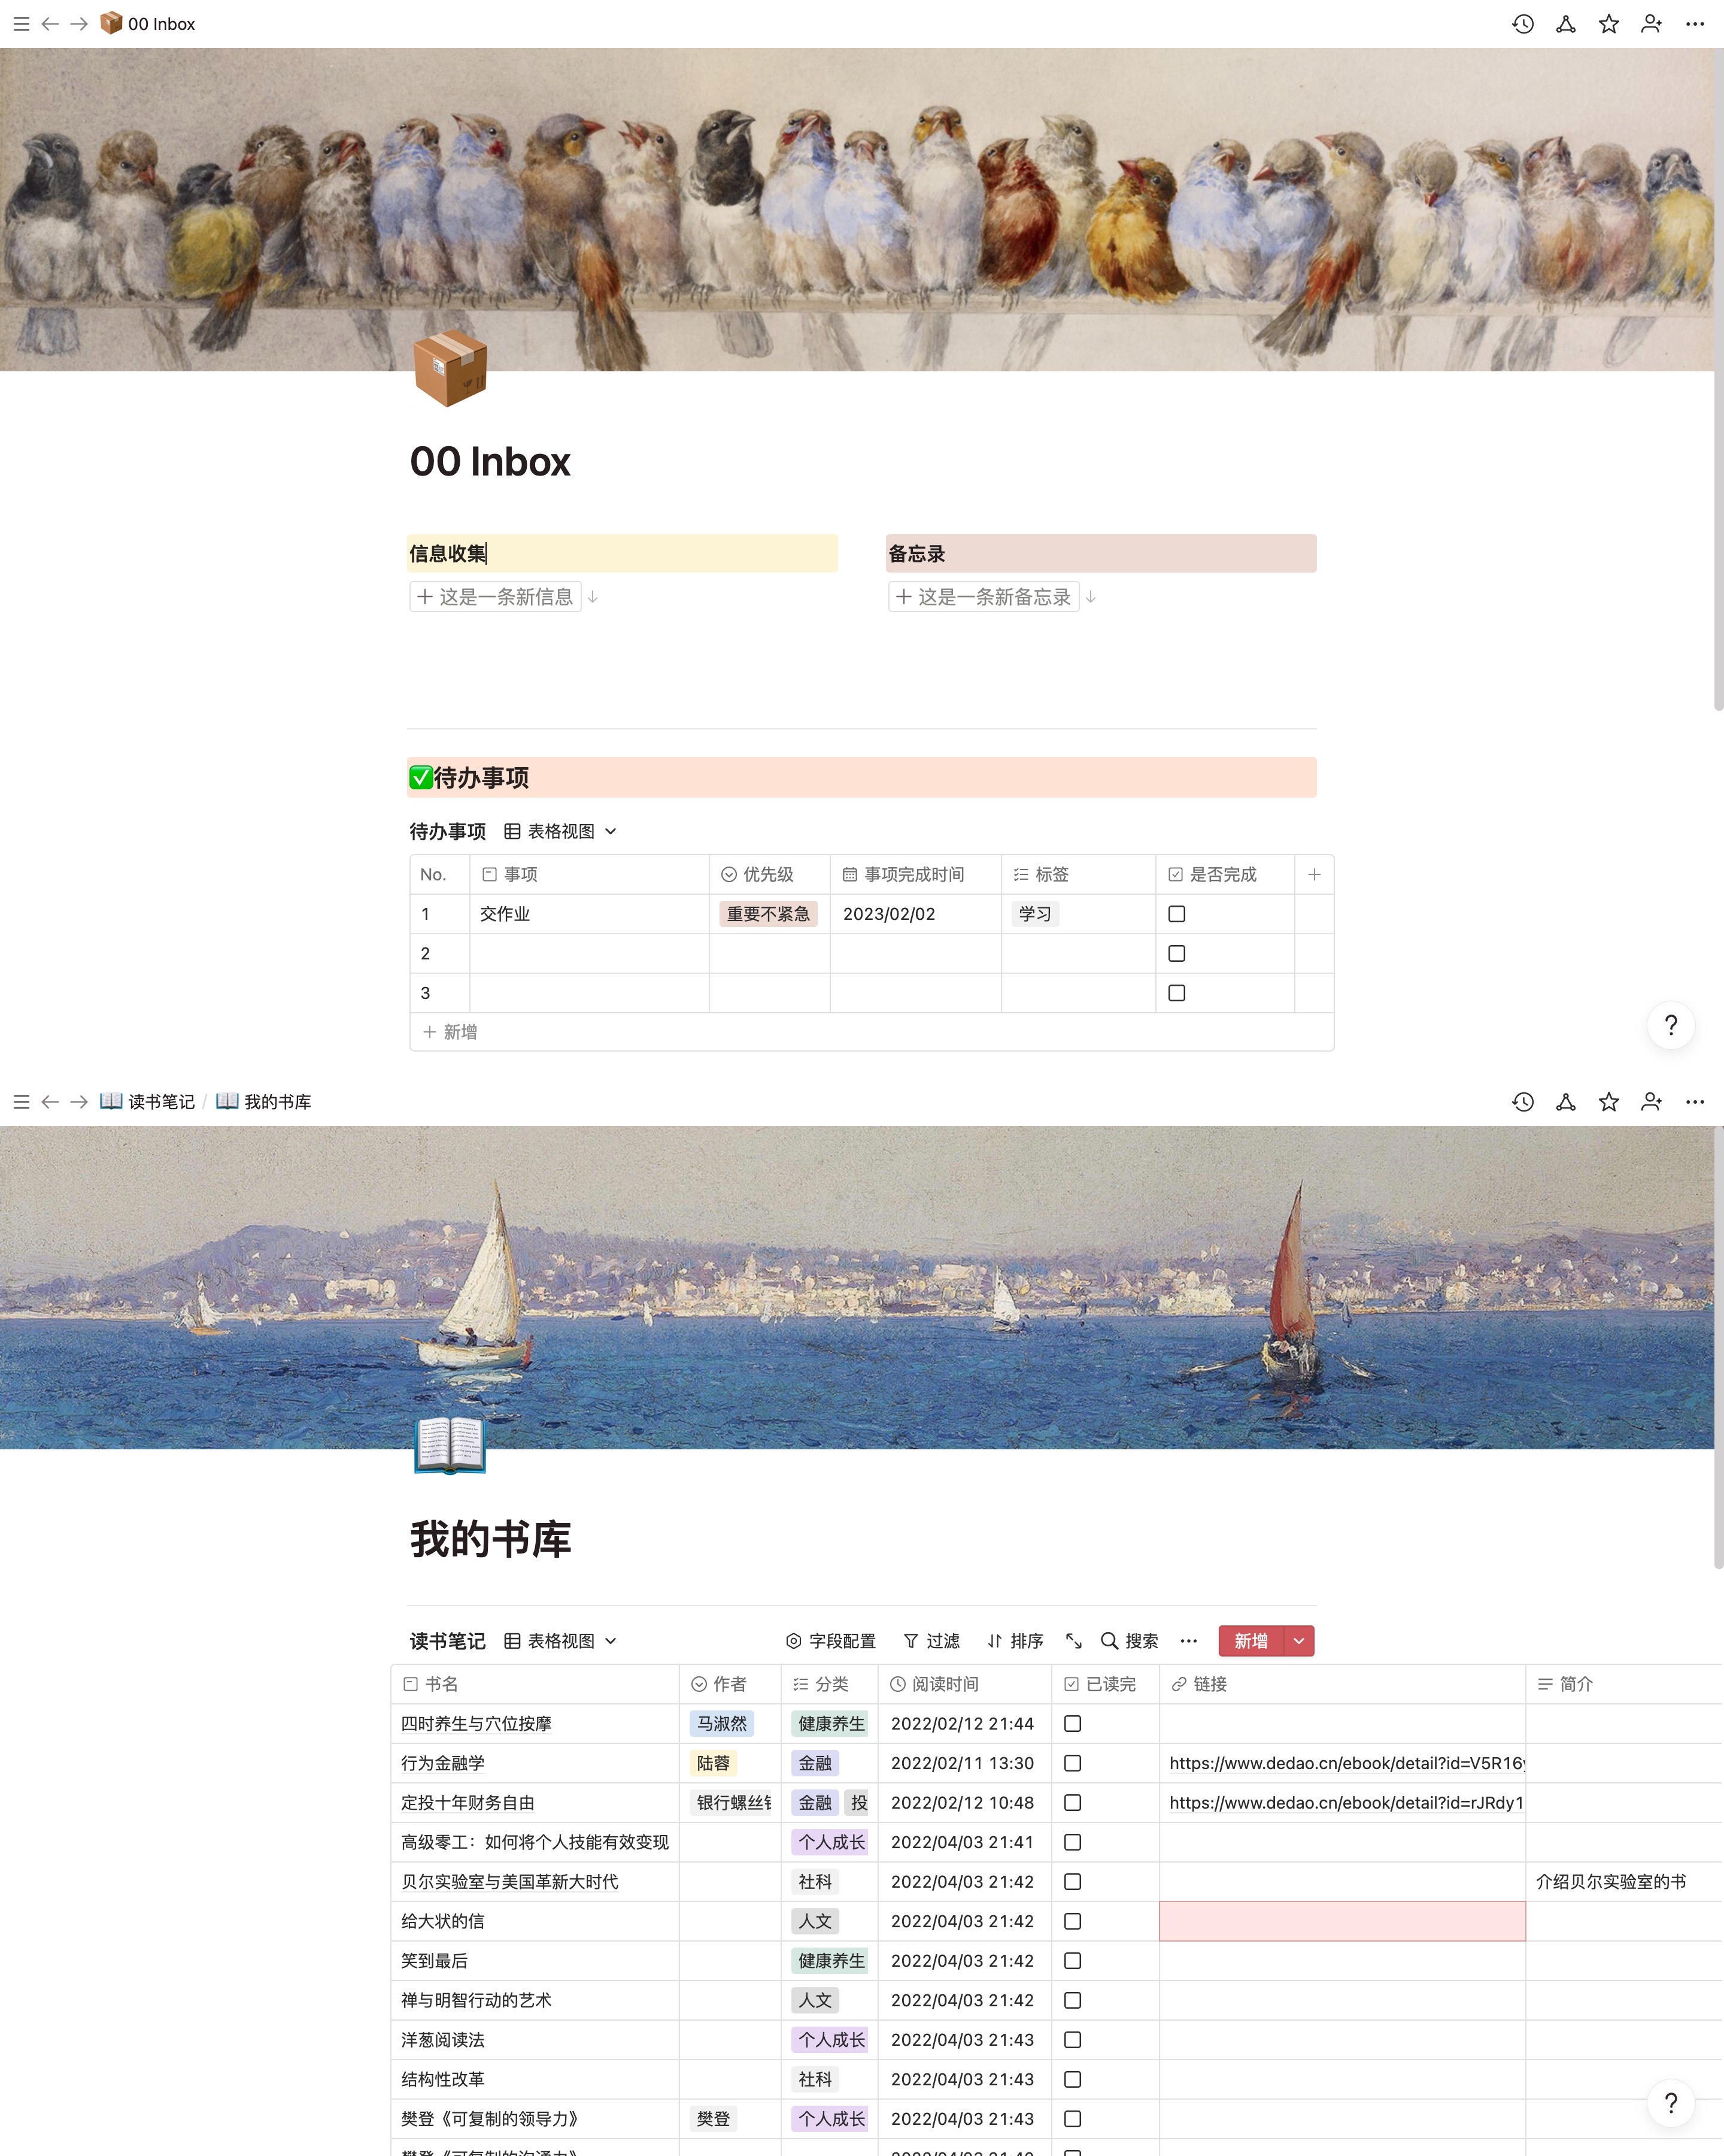Star the 00 Inbox page
This screenshot has height=2156, width=1724.
coord(1608,24)
